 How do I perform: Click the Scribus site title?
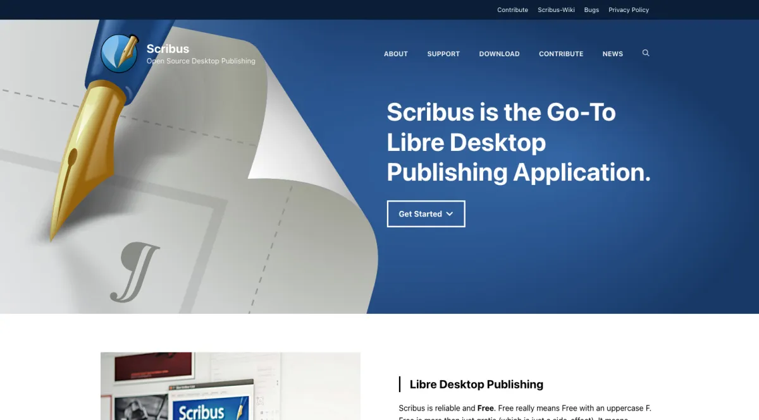click(x=168, y=49)
